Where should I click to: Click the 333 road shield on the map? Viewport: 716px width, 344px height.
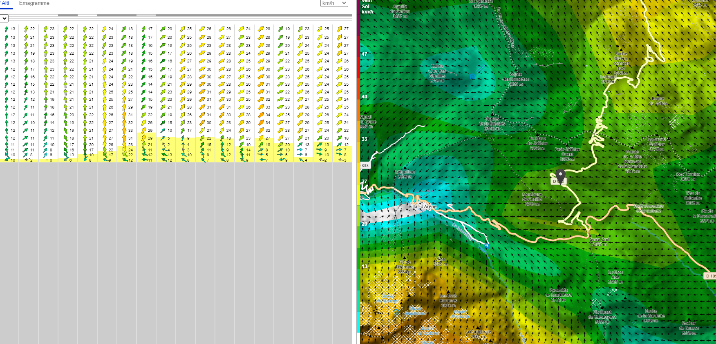tap(365, 166)
